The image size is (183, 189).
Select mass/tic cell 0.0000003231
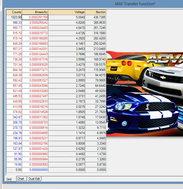tap(35, 139)
